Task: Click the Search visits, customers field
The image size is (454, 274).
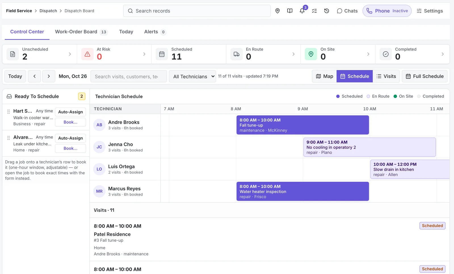Action: (x=129, y=76)
